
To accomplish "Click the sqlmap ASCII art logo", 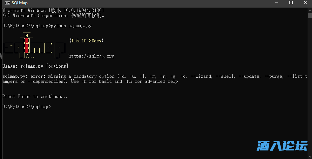I will (34, 46).
